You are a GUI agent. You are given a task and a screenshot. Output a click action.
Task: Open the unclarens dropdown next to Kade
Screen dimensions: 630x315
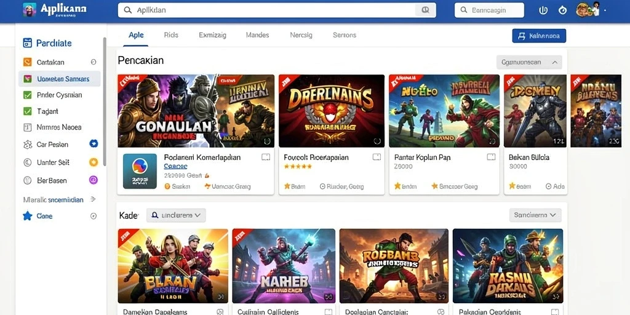click(176, 215)
